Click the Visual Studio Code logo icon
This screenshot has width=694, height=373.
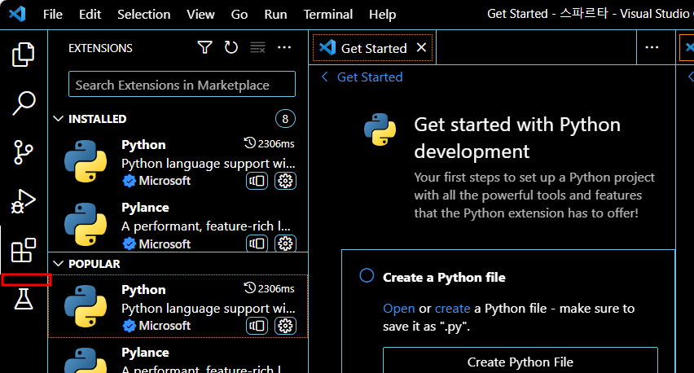[x=17, y=14]
